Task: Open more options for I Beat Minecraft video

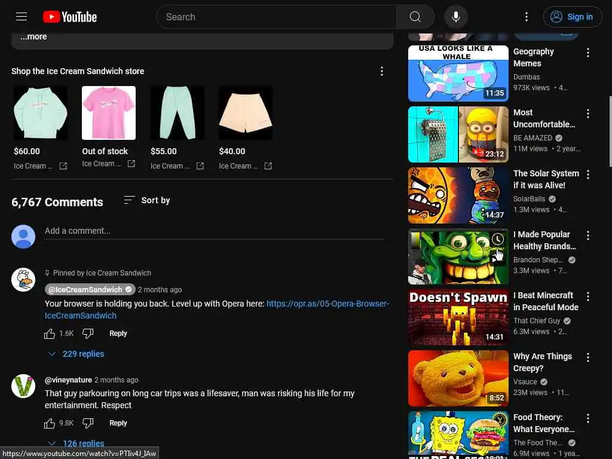Action: pyautogui.click(x=588, y=296)
